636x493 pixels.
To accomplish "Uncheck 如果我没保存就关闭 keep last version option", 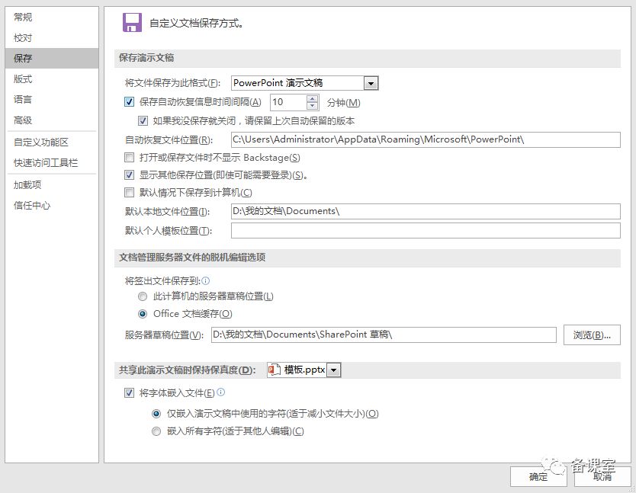I will point(143,121).
